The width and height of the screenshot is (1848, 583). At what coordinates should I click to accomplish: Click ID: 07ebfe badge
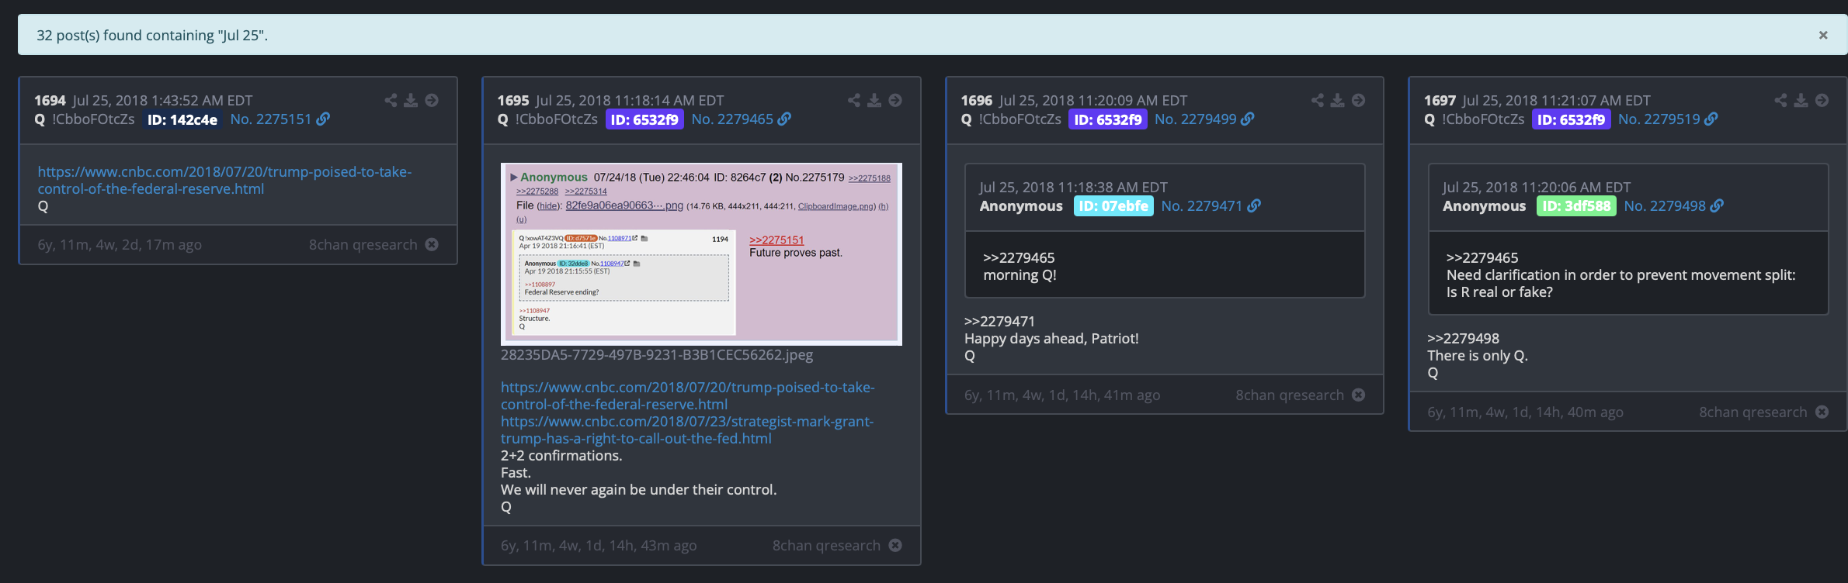pos(1113,206)
